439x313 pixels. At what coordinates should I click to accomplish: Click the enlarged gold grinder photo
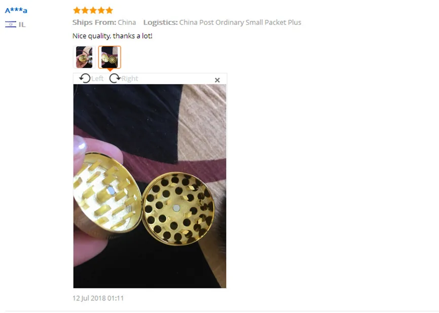pyautogui.click(x=150, y=186)
